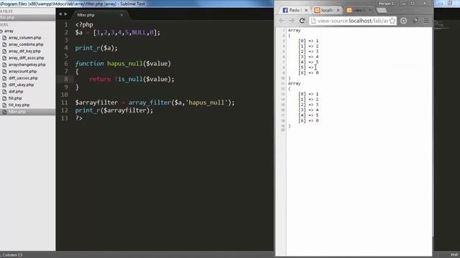460x258 pixels.
Task: Open array_combine.php from the sidebar
Action: (26, 44)
